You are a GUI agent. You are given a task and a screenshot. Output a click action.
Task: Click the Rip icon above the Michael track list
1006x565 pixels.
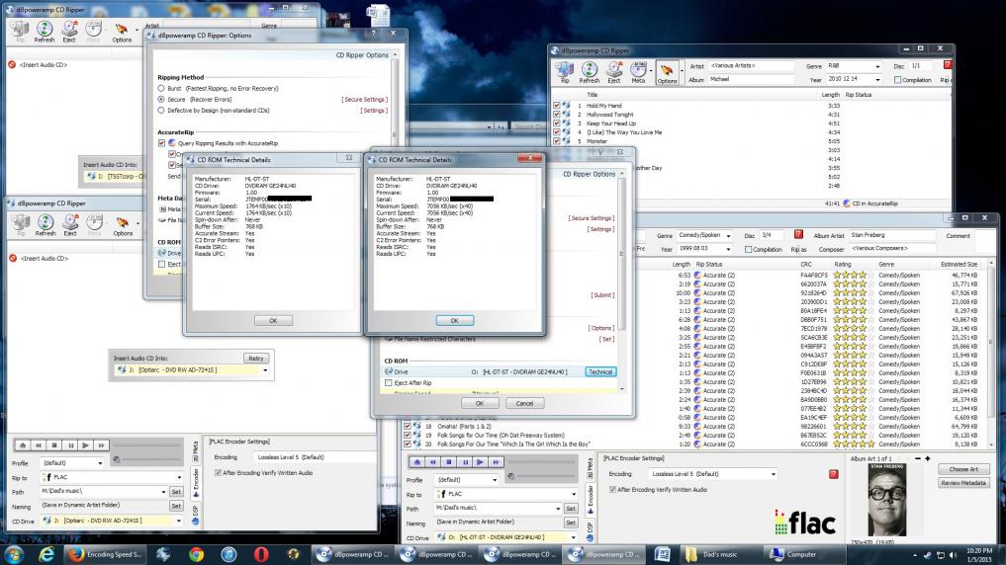(x=566, y=72)
